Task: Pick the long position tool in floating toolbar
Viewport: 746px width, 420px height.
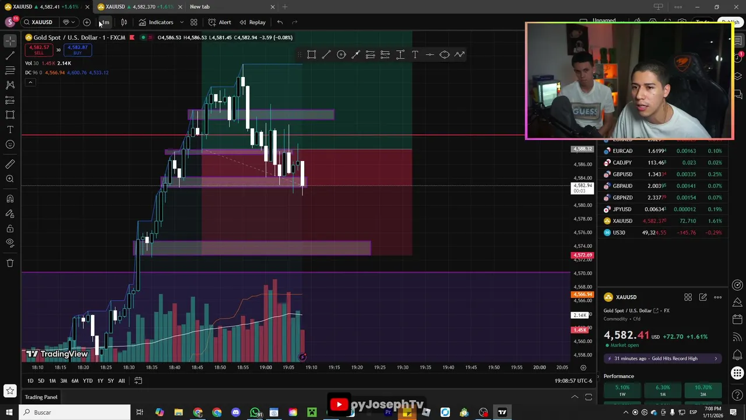Action: click(371, 54)
